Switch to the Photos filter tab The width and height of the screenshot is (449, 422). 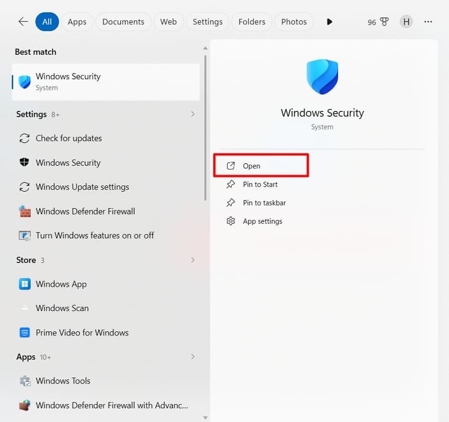294,22
